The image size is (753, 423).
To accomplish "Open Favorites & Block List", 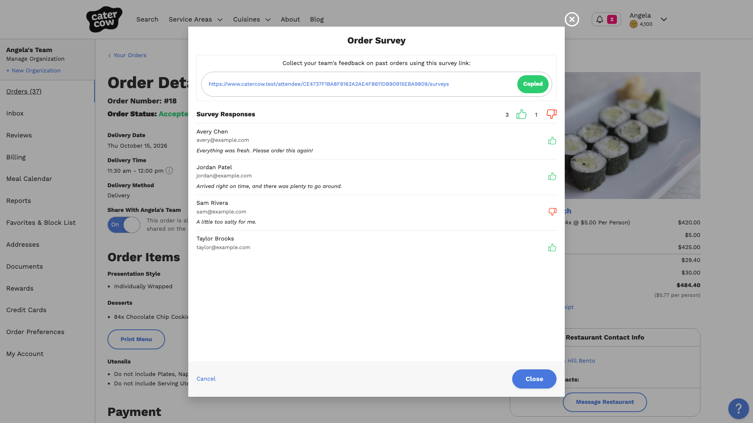I will pyautogui.click(x=41, y=223).
